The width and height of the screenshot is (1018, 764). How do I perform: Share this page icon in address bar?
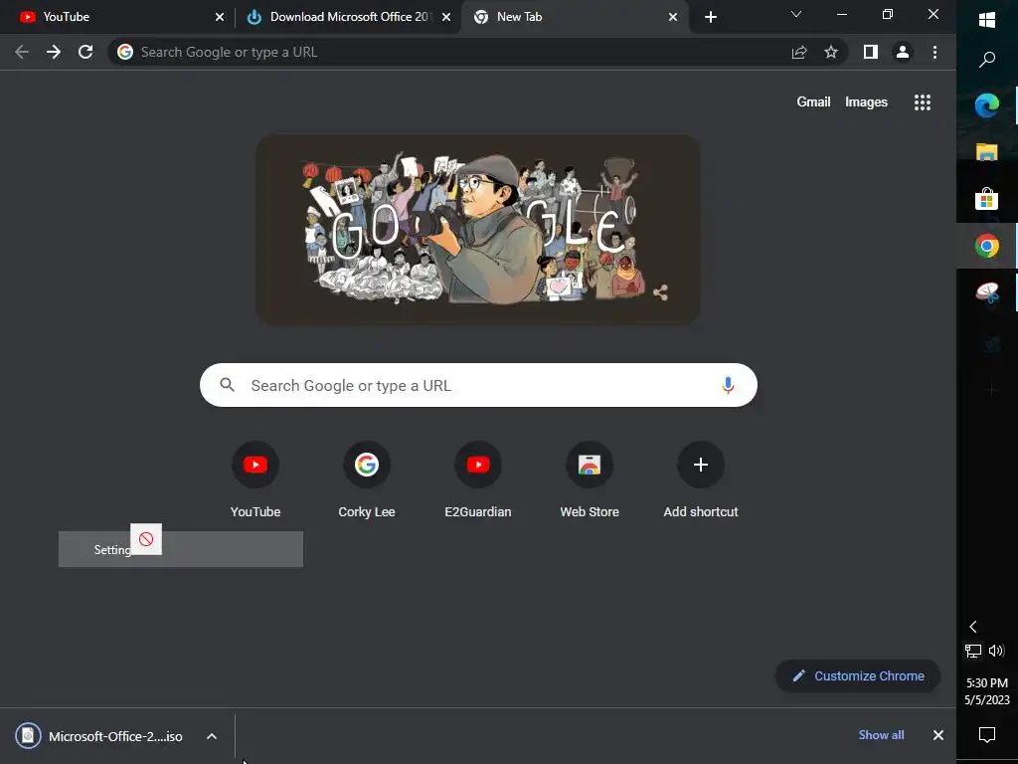click(x=799, y=52)
